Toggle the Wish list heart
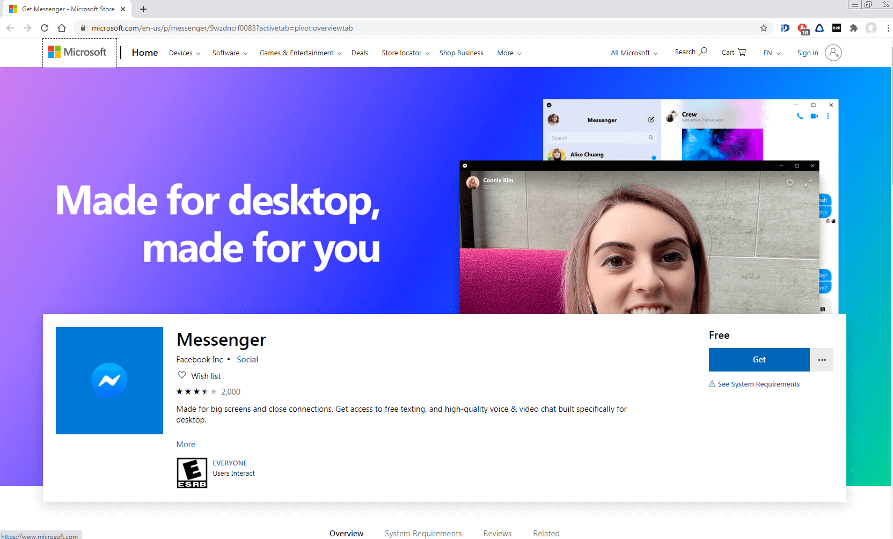This screenshot has height=539, width=893. tap(182, 375)
